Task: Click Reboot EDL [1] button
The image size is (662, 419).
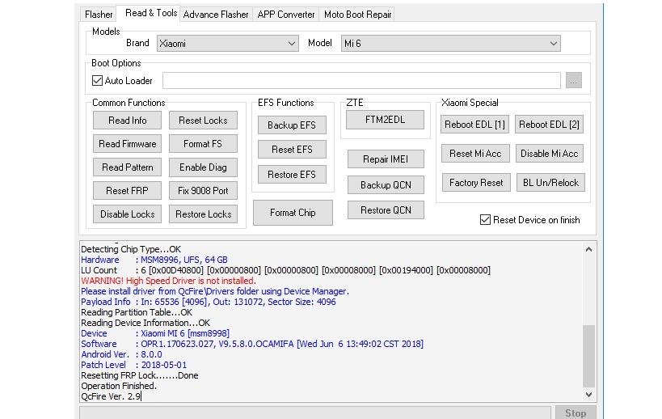Action: [x=474, y=125]
